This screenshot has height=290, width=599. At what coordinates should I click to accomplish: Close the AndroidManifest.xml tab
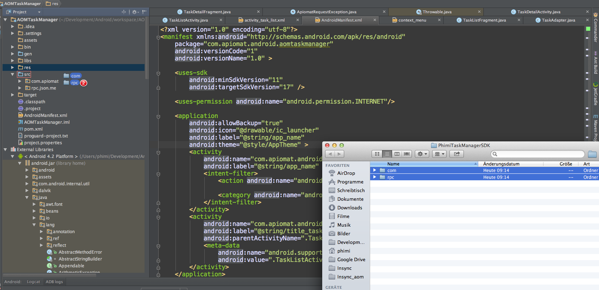click(x=375, y=20)
